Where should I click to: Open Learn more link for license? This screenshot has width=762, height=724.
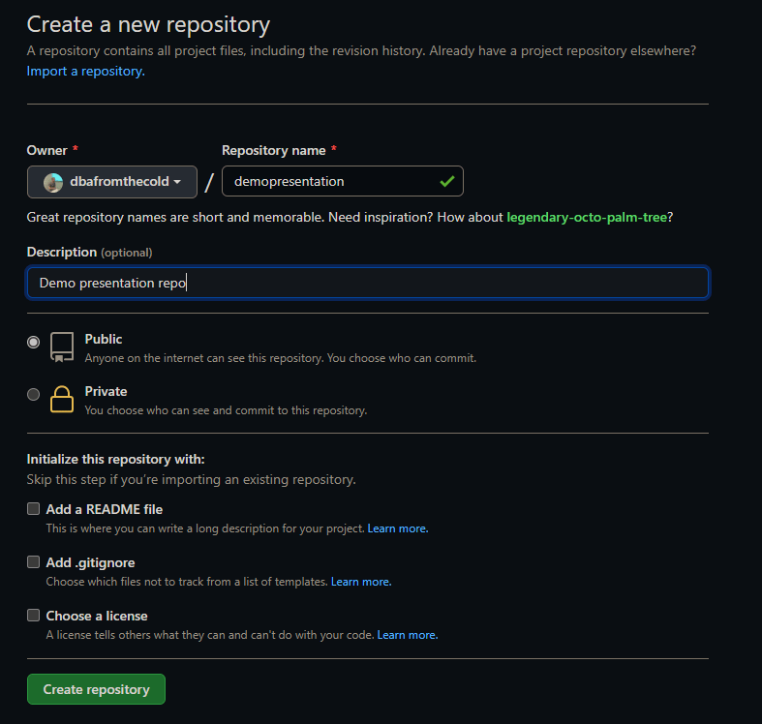pos(408,635)
